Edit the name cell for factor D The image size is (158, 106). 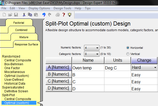[88, 88]
